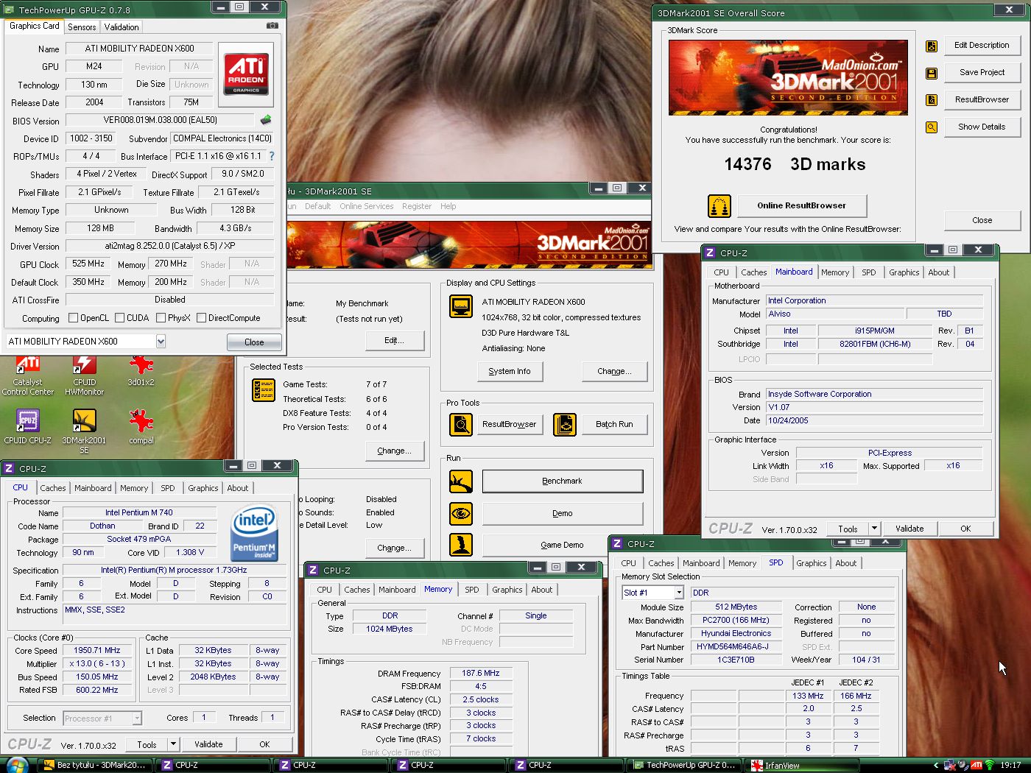Switch to TechPowerUp GPU-Z taskbar button

point(684,766)
